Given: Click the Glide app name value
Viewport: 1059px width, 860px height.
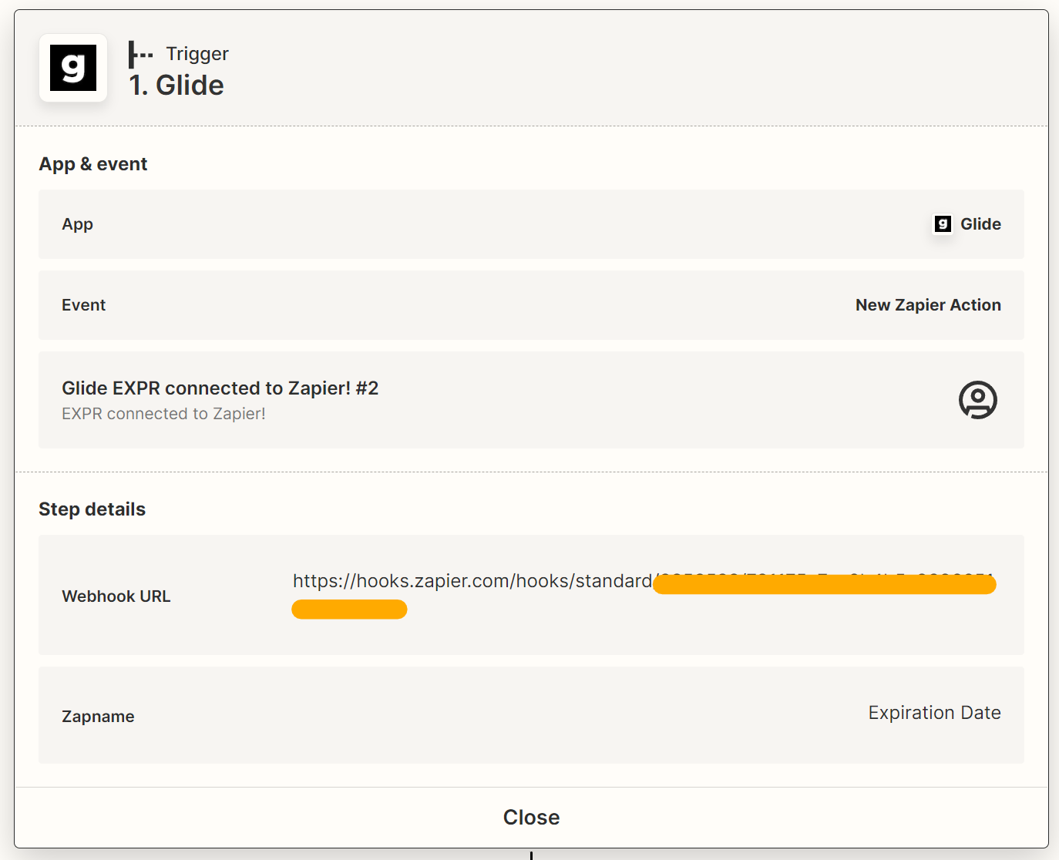Looking at the screenshot, I should 980,224.
